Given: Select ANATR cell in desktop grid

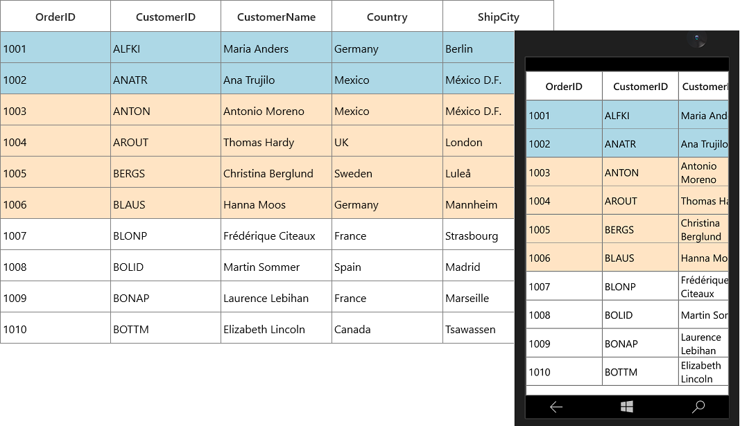Looking at the screenshot, I should (x=166, y=79).
